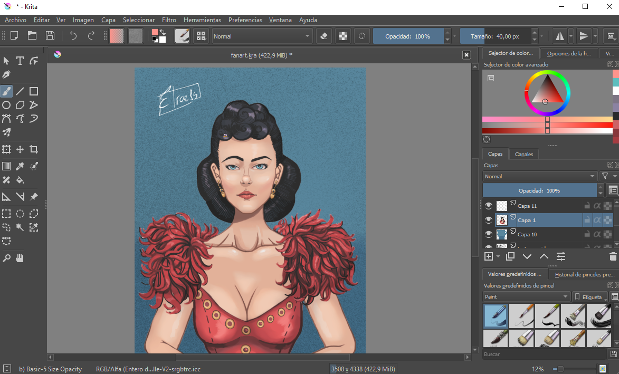
Task: Open the Capa menu
Action: coord(108,20)
